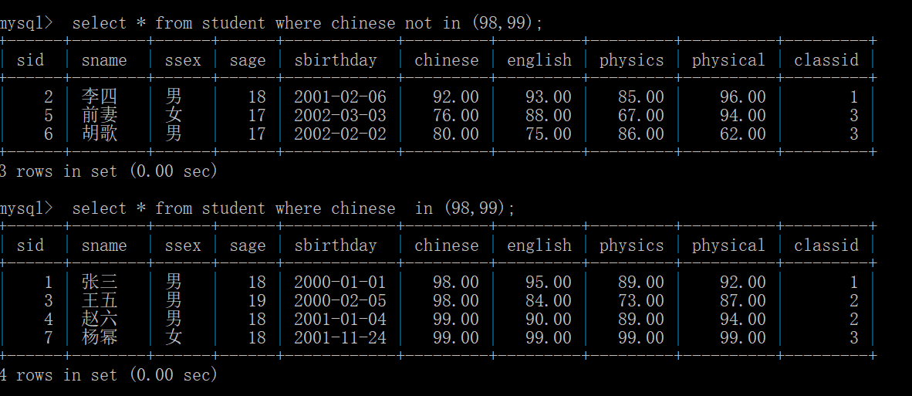Click 前妻's chinese score 76.00
Screen dimensions: 912x396
tap(455, 115)
